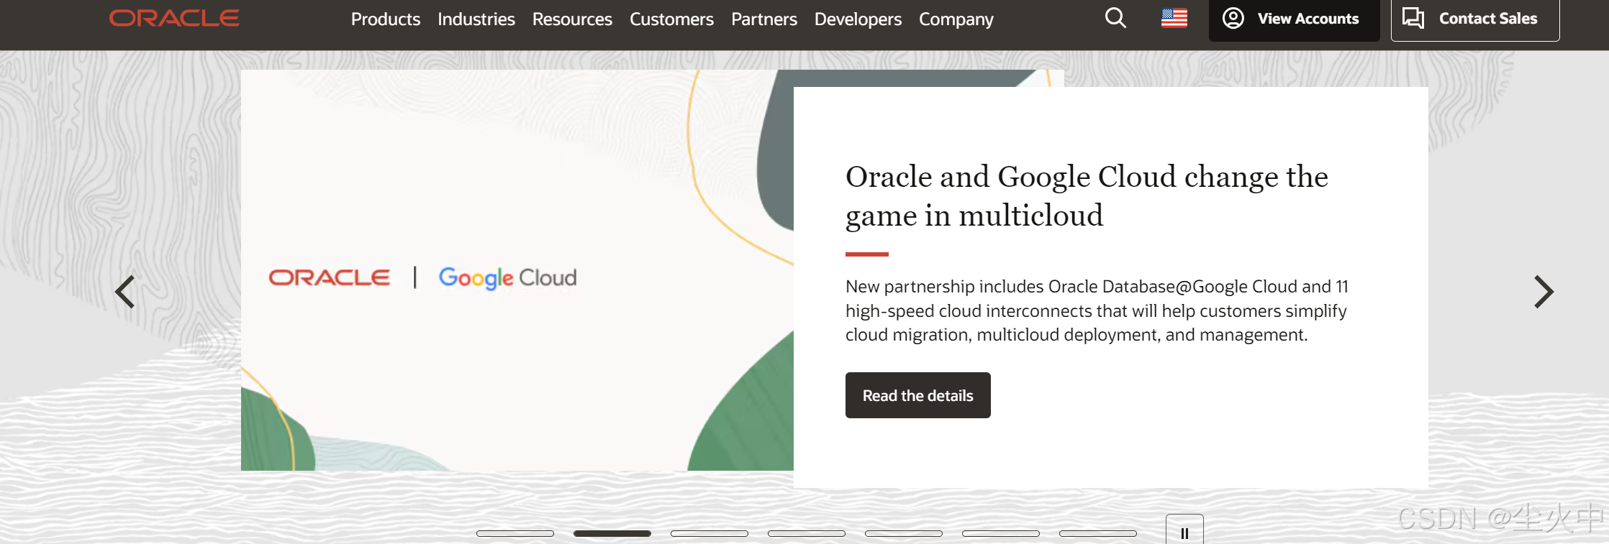Click the View Accounts button
This screenshot has width=1609, height=544.
pyautogui.click(x=1294, y=19)
